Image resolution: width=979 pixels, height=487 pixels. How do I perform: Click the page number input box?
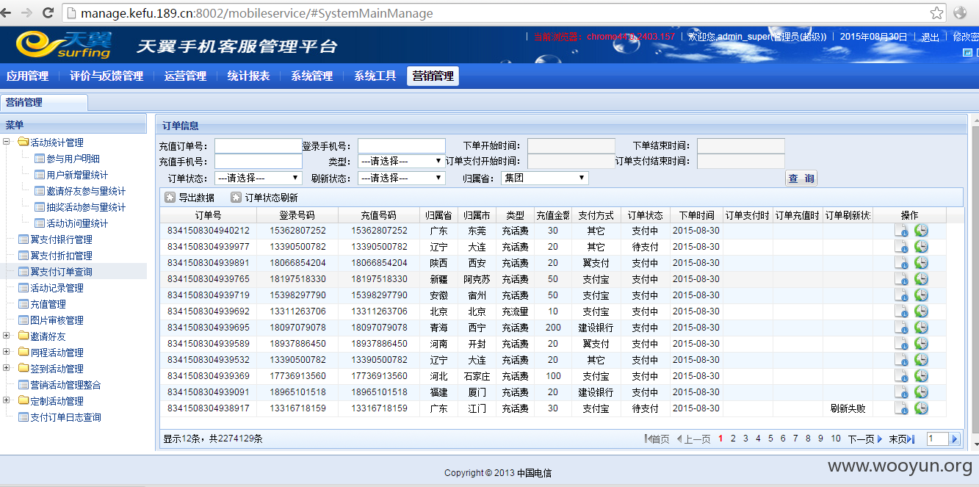click(938, 439)
